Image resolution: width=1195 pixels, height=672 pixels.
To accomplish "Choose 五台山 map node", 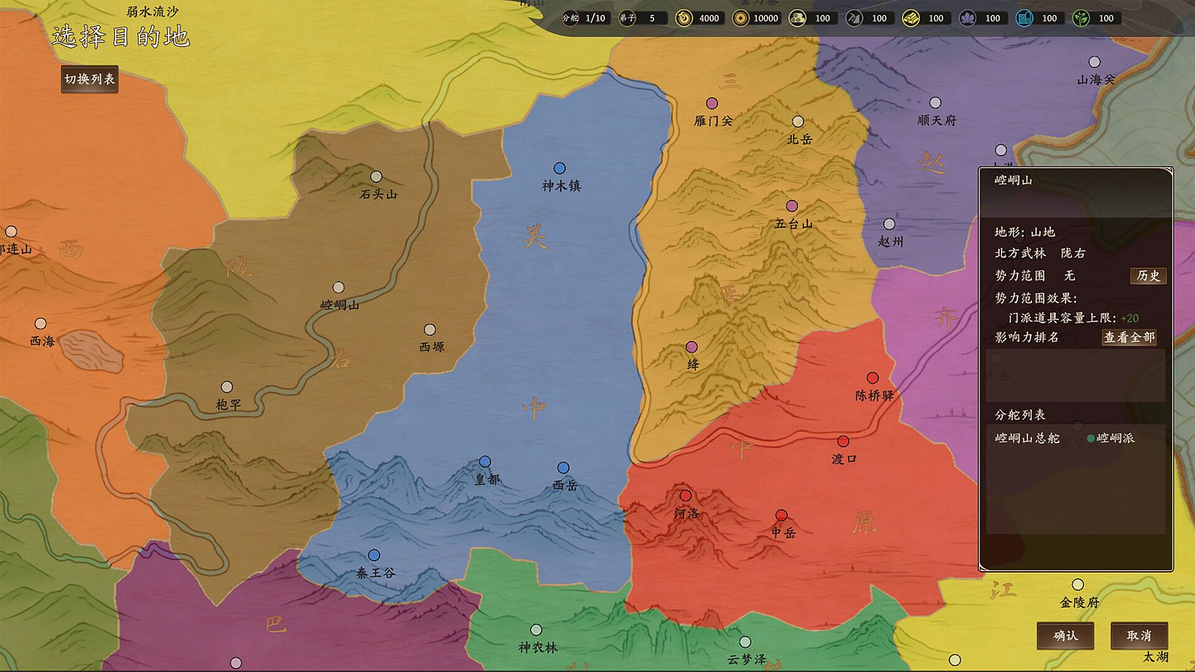I will (x=792, y=206).
